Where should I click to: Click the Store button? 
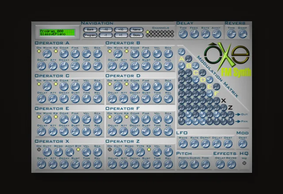click(136, 35)
